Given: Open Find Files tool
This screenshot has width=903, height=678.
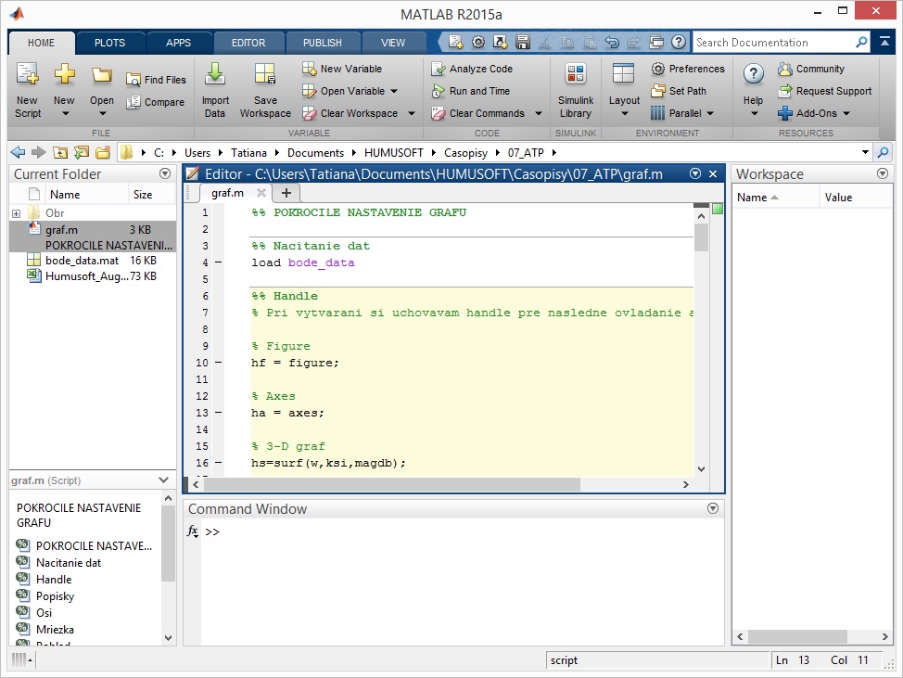Looking at the screenshot, I should coord(156,80).
